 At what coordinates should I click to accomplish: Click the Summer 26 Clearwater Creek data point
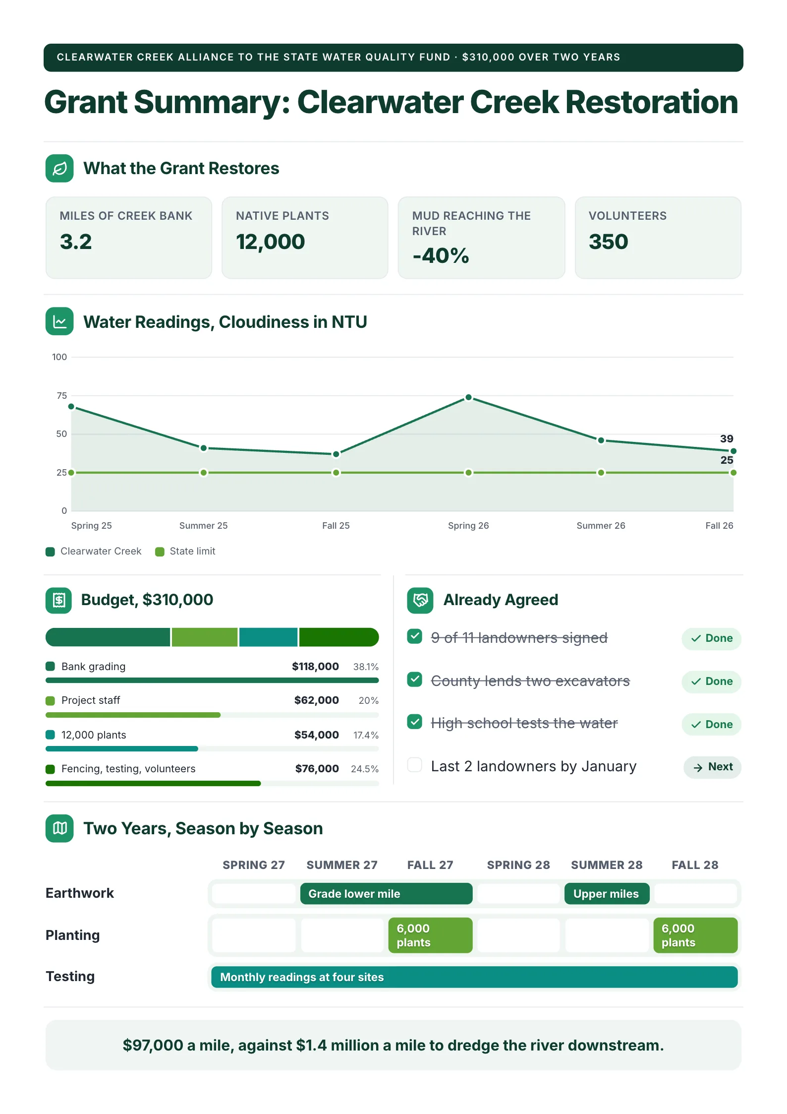pyautogui.click(x=601, y=440)
